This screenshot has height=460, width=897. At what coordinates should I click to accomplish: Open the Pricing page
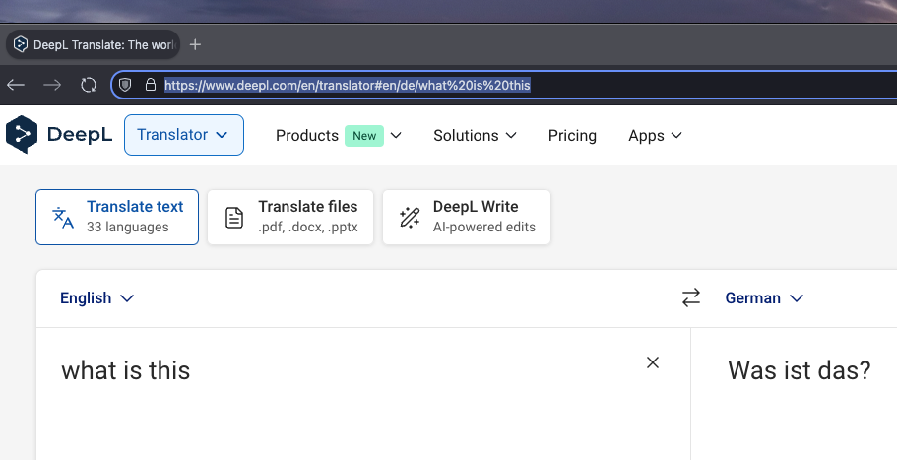click(x=572, y=136)
